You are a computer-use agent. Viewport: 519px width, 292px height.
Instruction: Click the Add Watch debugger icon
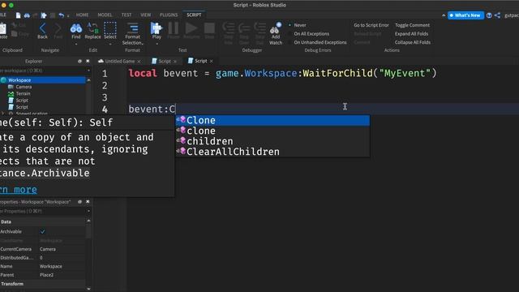tap(276, 34)
